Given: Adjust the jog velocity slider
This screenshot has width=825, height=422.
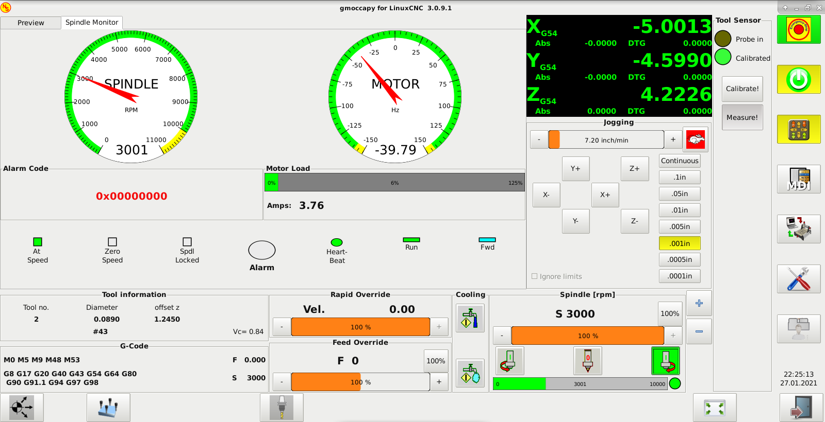Looking at the screenshot, I should [x=606, y=139].
